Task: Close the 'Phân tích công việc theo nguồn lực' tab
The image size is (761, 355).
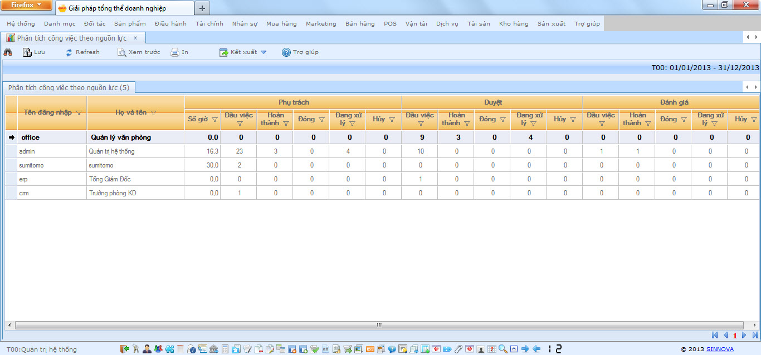Action: (x=135, y=38)
